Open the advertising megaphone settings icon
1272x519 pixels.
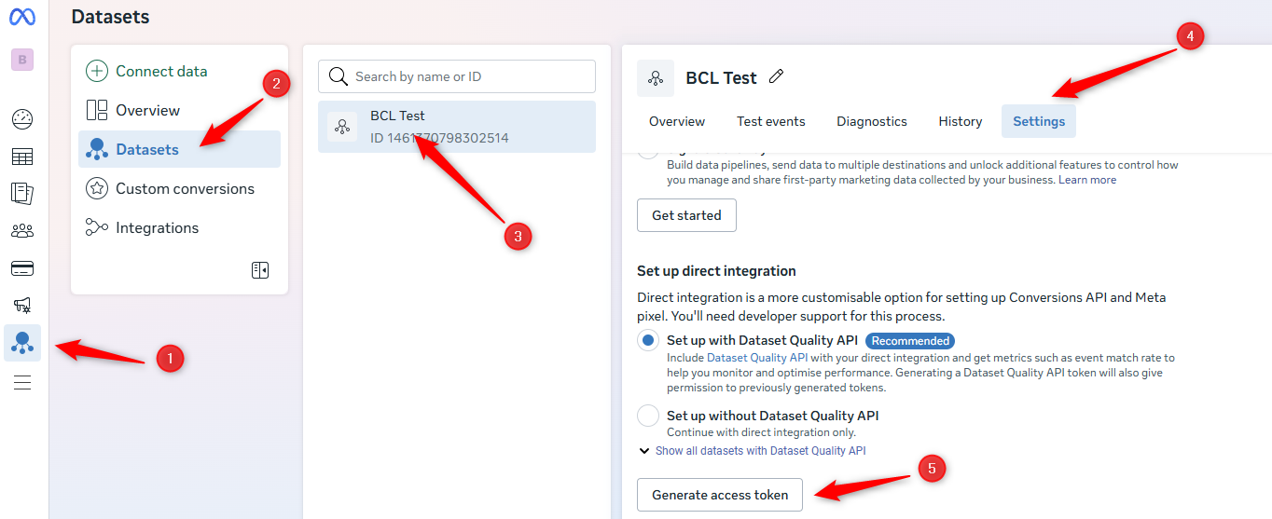point(22,305)
